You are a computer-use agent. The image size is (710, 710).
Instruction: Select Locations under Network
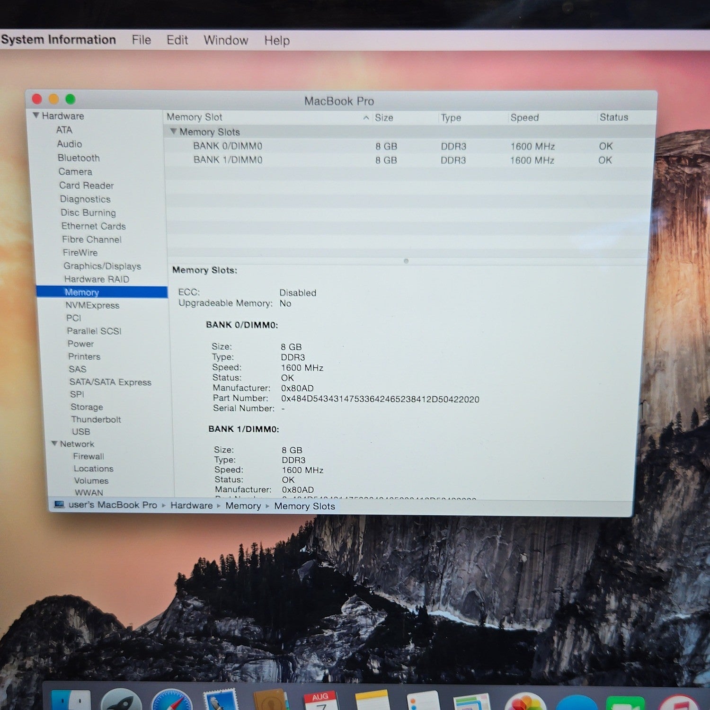[94, 469]
